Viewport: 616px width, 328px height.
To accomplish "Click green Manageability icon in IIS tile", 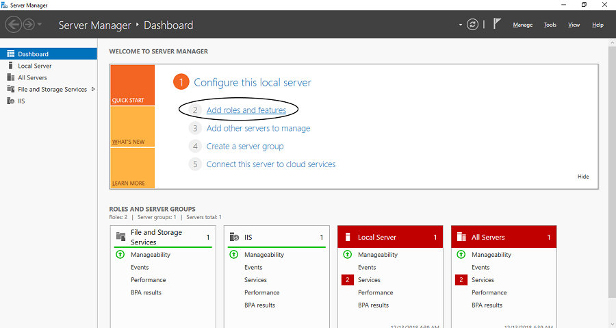I will click(234, 255).
